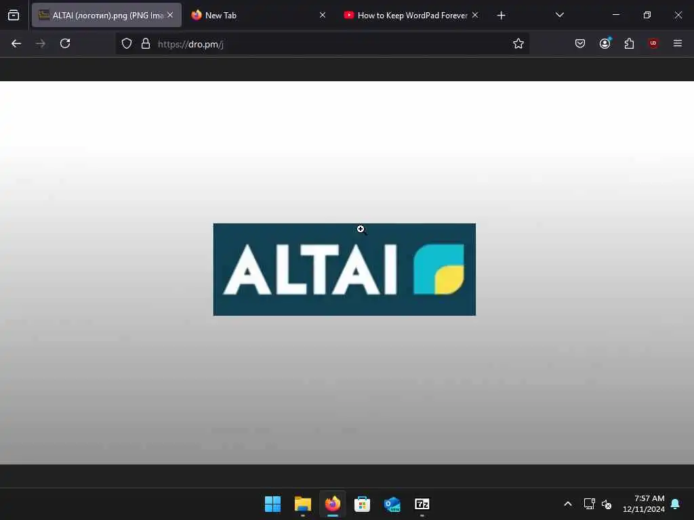Image resolution: width=694 pixels, height=520 pixels.
Task: Open muted volume tray icon
Action: (607, 504)
